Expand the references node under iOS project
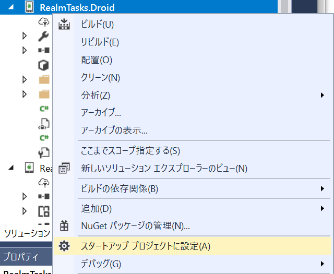Viewport: 334px width, 274px height. point(25,196)
